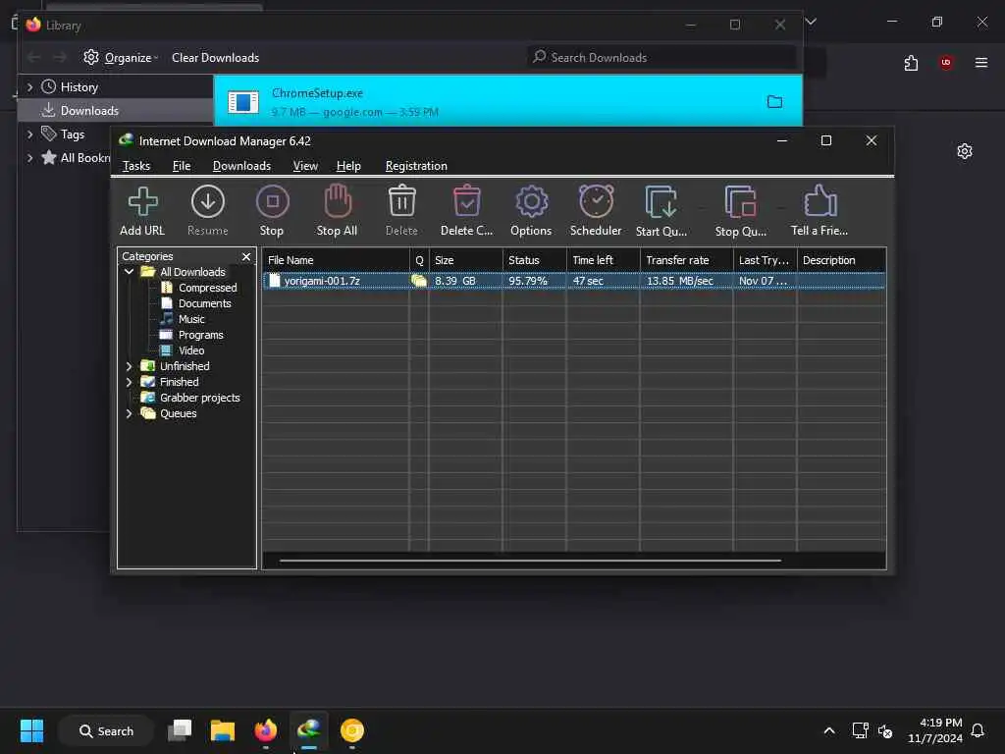Open the Help menu

pyautogui.click(x=348, y=166)
